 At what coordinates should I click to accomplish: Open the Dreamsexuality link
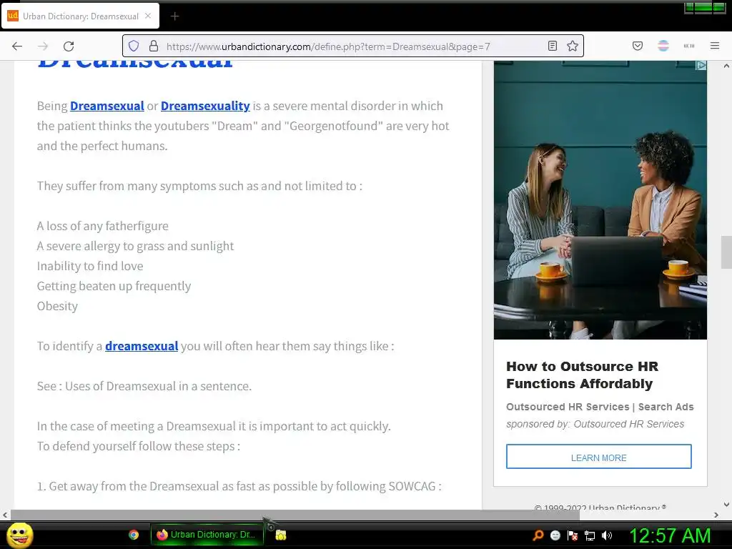click(205, 106)
